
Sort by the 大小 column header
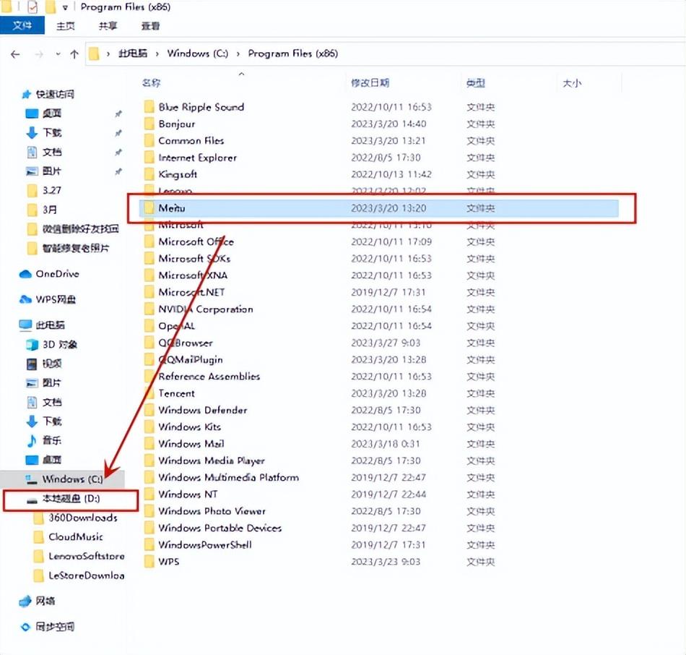pyautogui.click(x=572, y=82)
